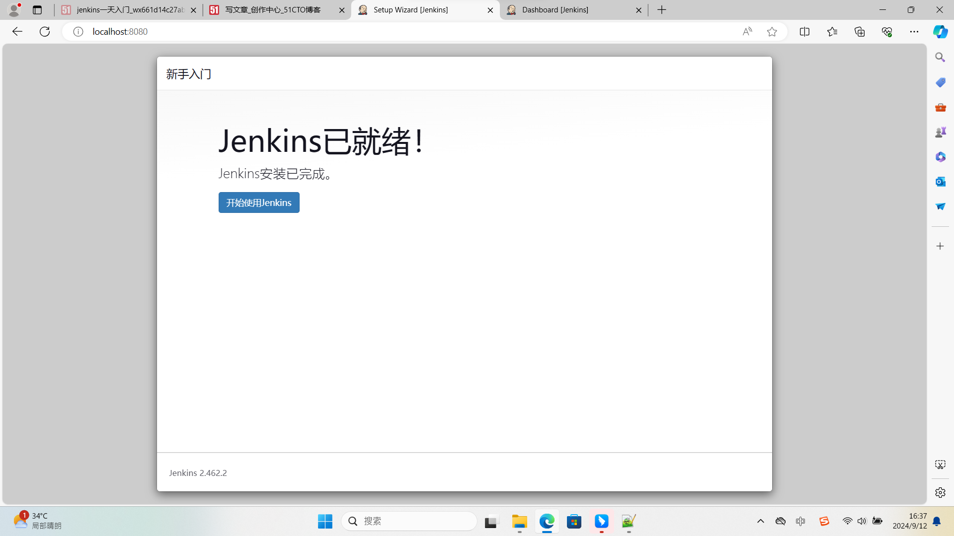This screenshot has width=954, height=536.
Task: Open the Collections icon
Action: coord(860,32)
